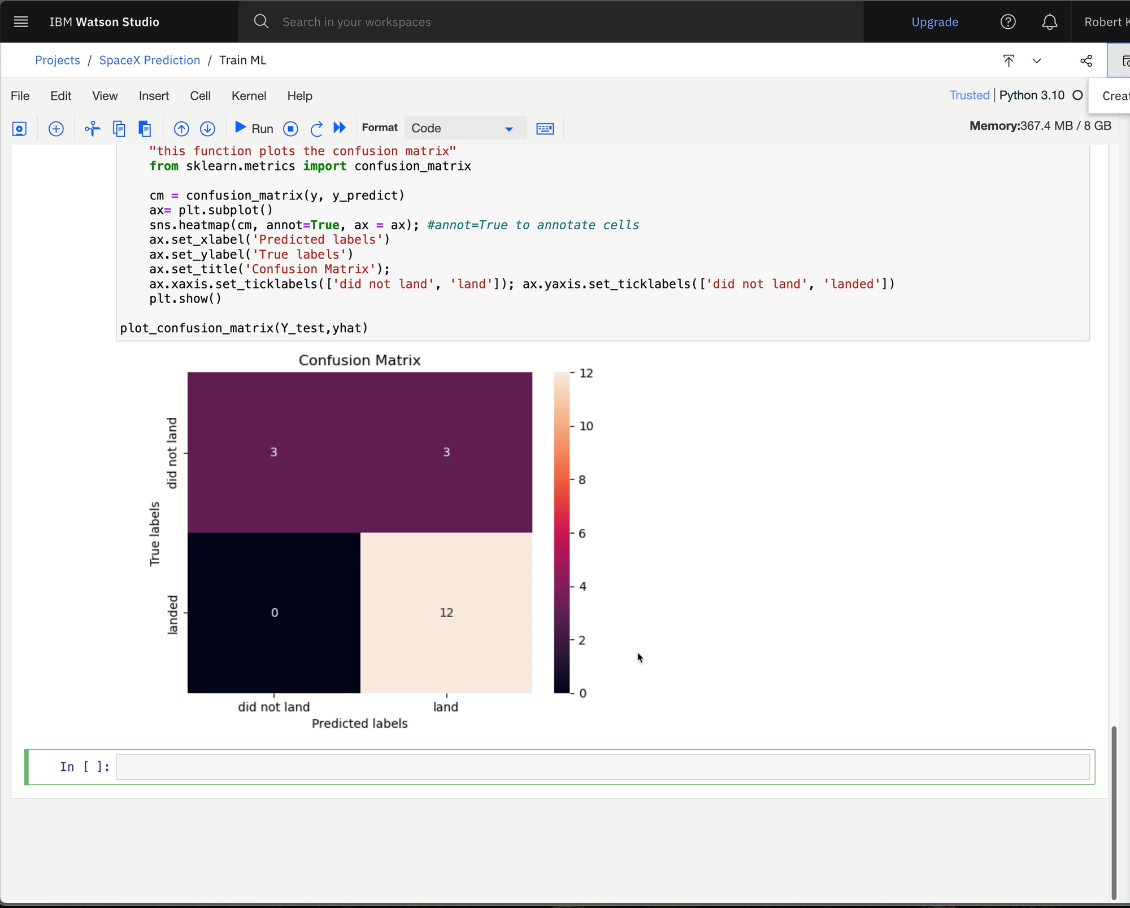Move selected cell down

coord(207,129)
